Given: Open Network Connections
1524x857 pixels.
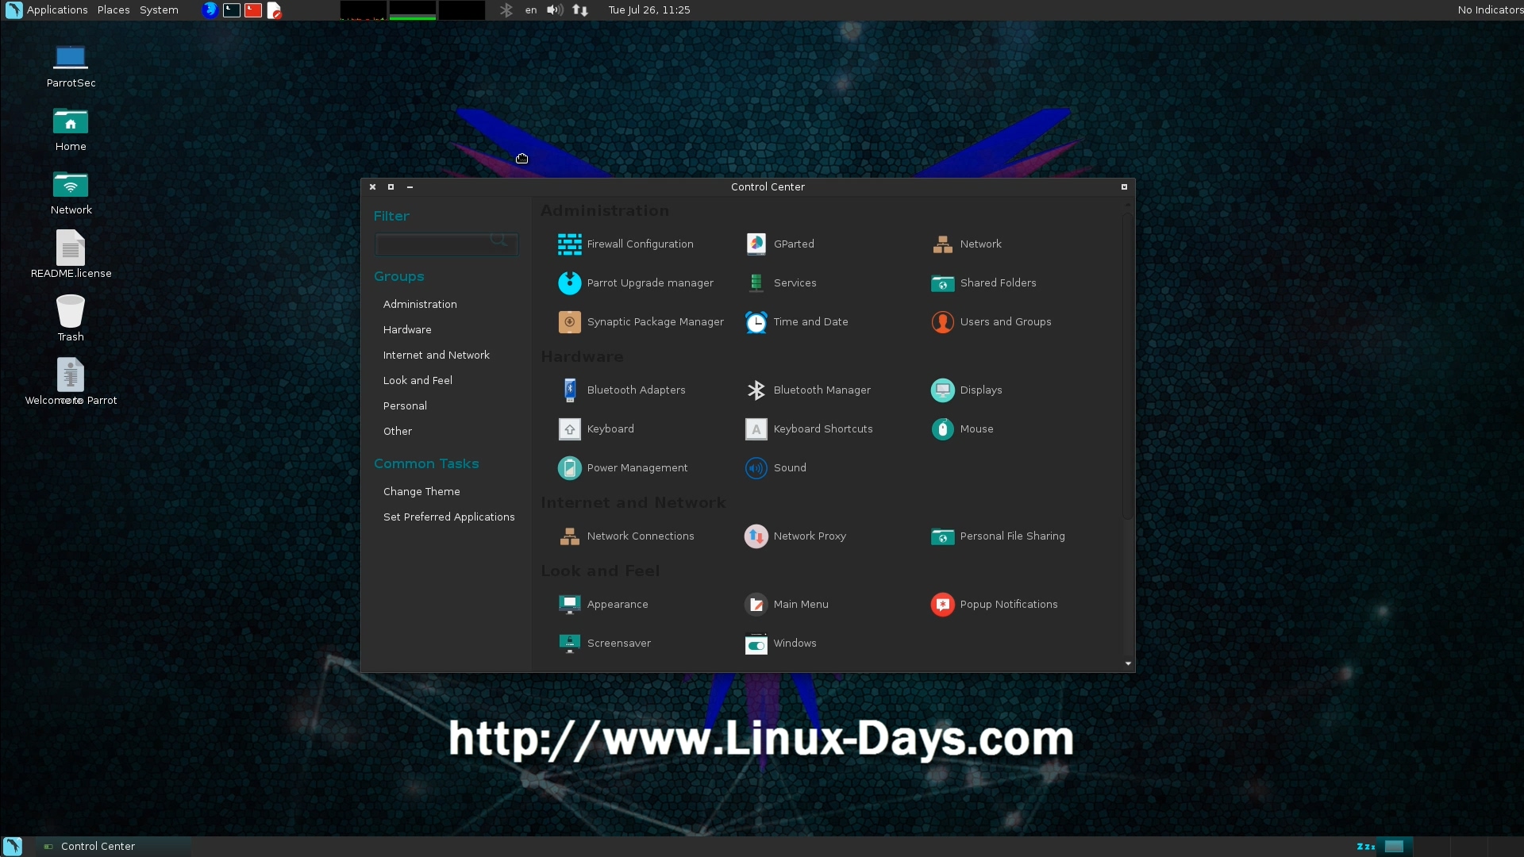Looking at the screenshot, I should (625, 536).
